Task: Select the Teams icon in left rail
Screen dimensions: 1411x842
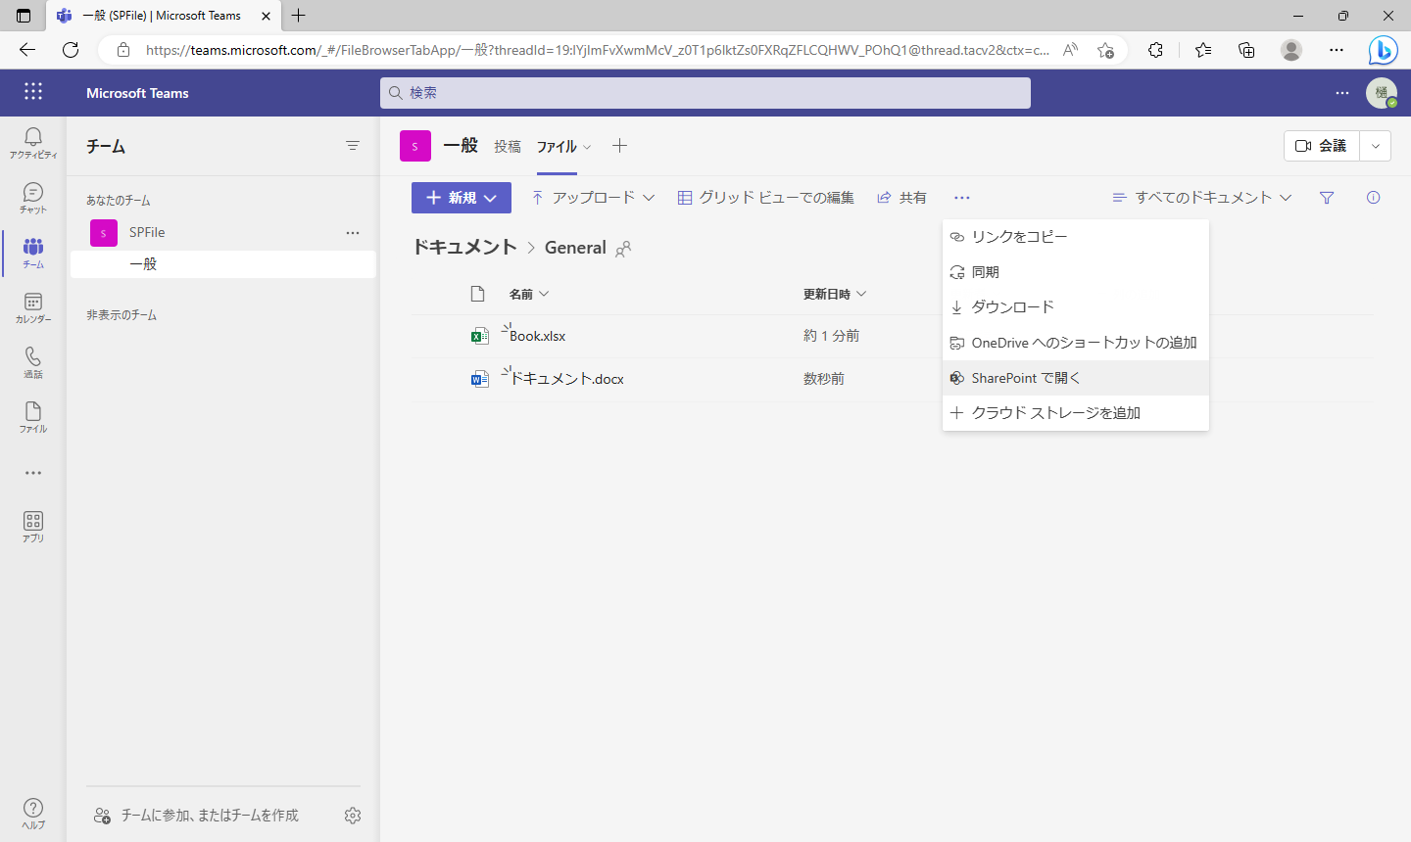Action: [x=33, y=253]
